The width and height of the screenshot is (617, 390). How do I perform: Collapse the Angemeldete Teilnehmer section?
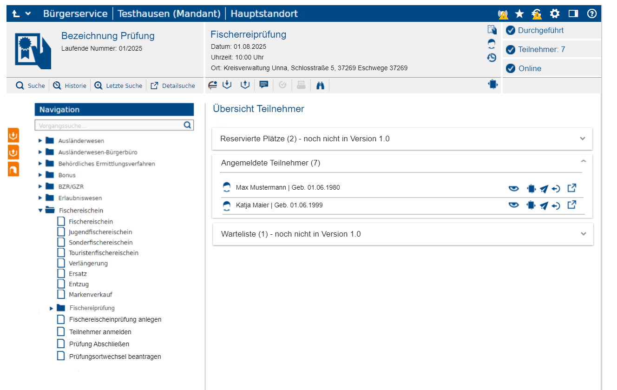(584, 161)
